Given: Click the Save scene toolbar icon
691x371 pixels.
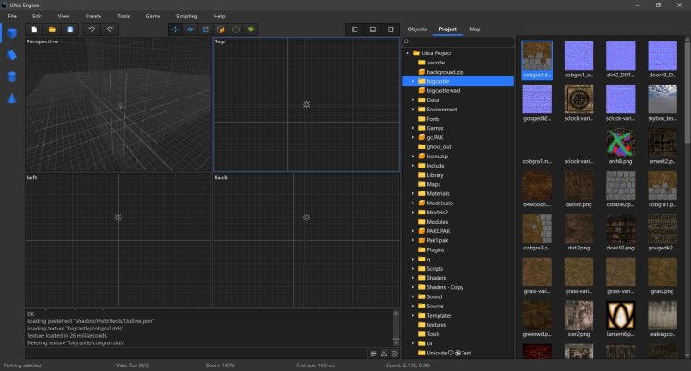Looking at the screenshot, I should click(x=69, y=29).
